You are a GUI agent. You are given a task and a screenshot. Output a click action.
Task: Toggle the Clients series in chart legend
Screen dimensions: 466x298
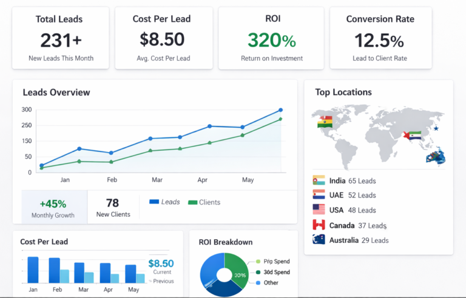point(204,202)
